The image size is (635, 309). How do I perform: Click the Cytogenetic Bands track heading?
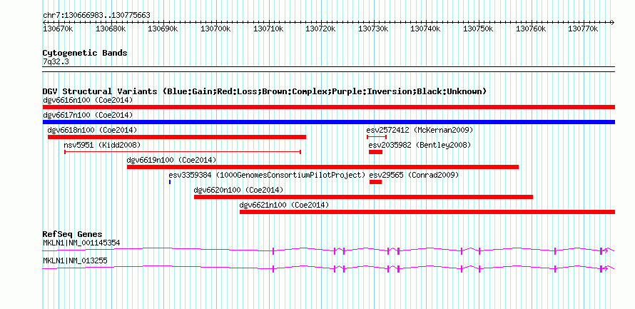(85, 53)
